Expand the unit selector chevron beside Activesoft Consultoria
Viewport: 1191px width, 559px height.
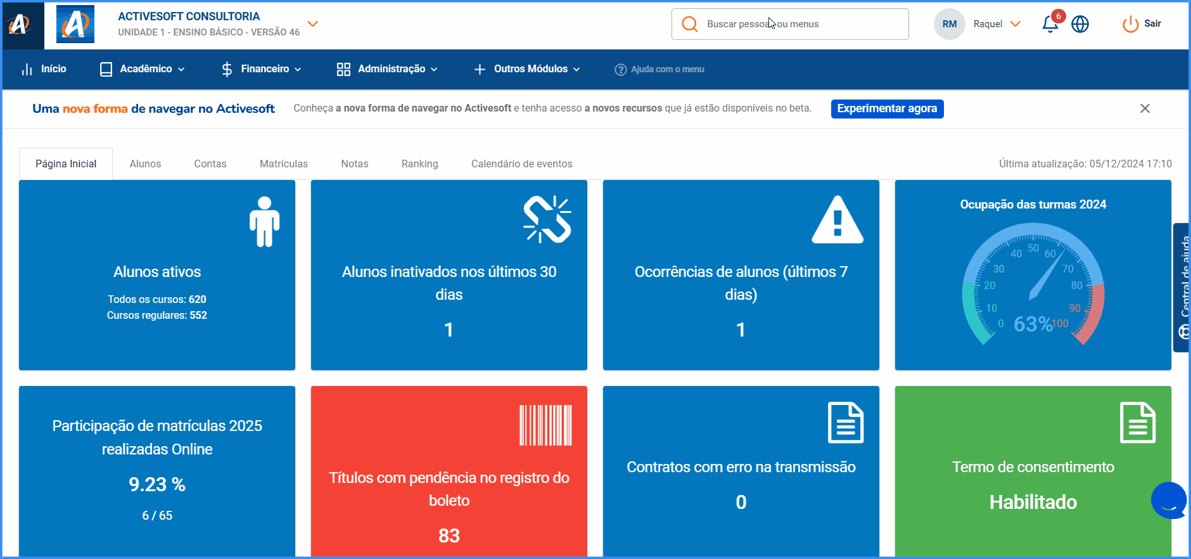(x=312, y=24)
